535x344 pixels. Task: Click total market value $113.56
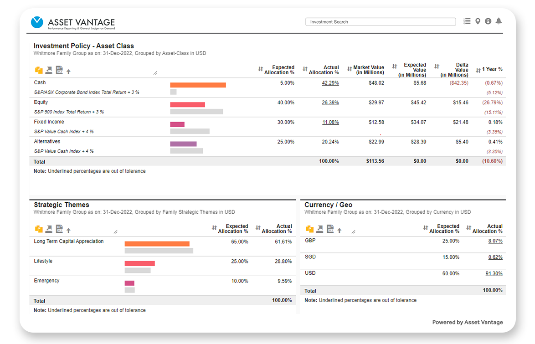[x=375, y=161]
